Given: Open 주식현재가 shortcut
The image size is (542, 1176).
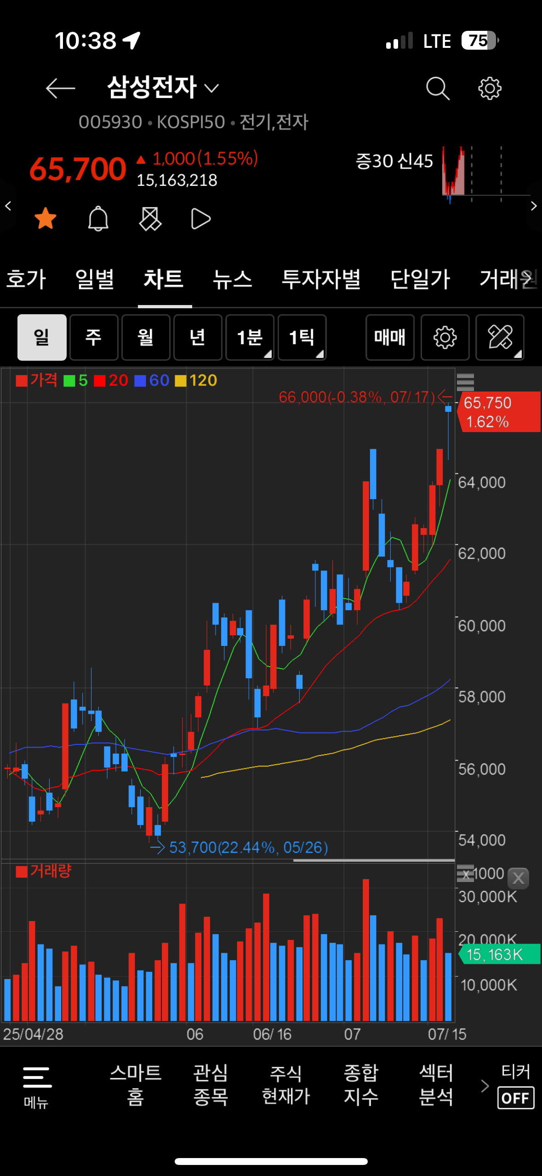Looking at the screenshot, I should click(x=286, y=1085).
